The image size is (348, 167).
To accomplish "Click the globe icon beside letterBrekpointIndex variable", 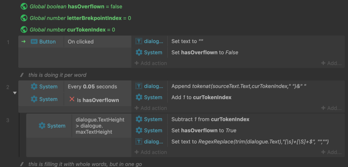I will tap(24, 18).
